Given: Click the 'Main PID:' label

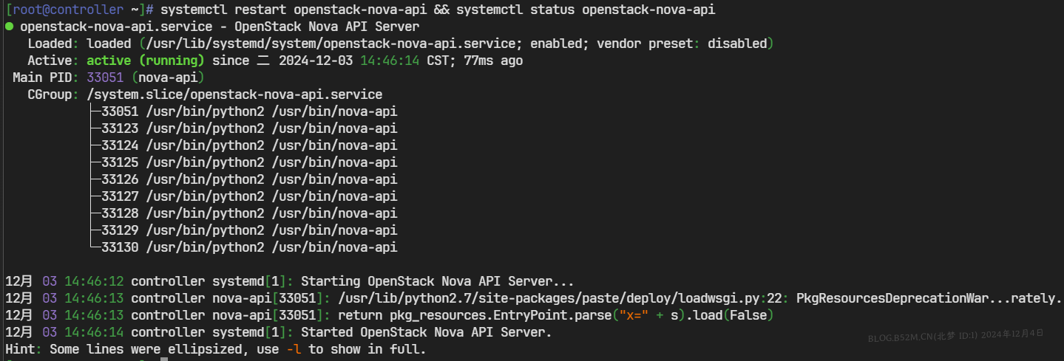Looking at the screenshot, I should 46,78.
